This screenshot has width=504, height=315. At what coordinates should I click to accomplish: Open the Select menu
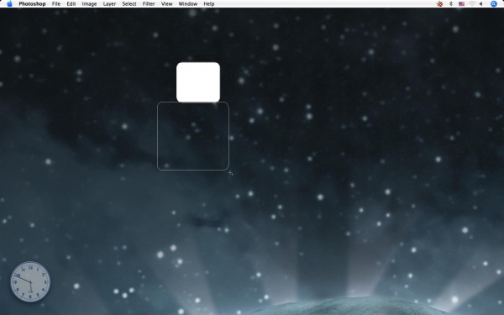point(129,4)
